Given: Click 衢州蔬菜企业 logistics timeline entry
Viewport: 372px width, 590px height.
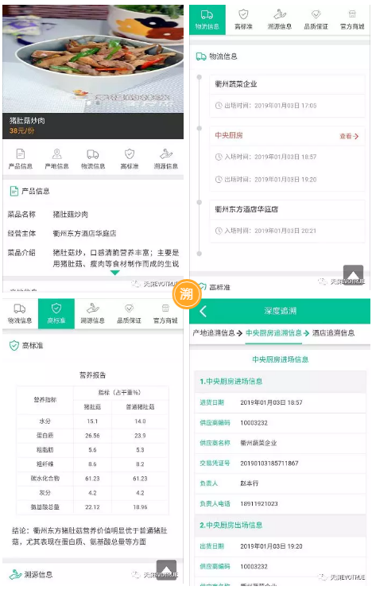Looking at the screenshot, I should pyautogui.click(x=288, y=95).
